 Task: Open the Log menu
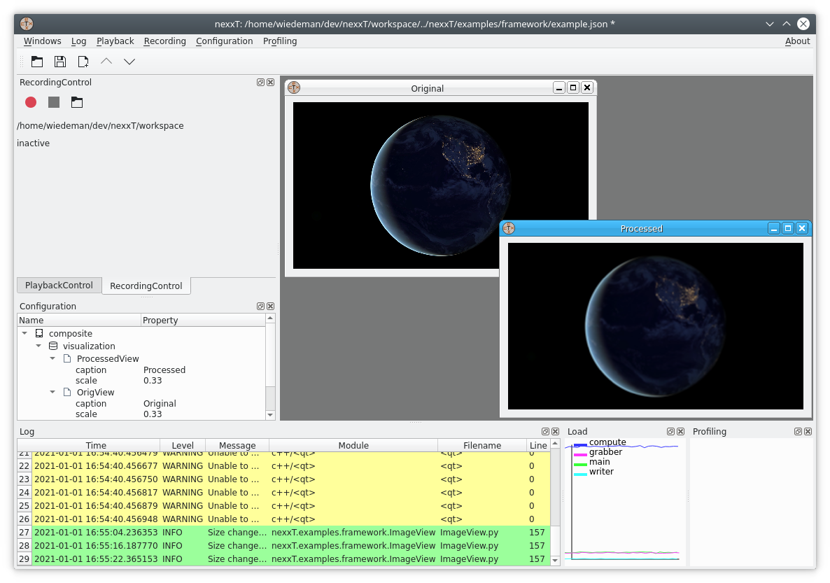tap(79, 41)
